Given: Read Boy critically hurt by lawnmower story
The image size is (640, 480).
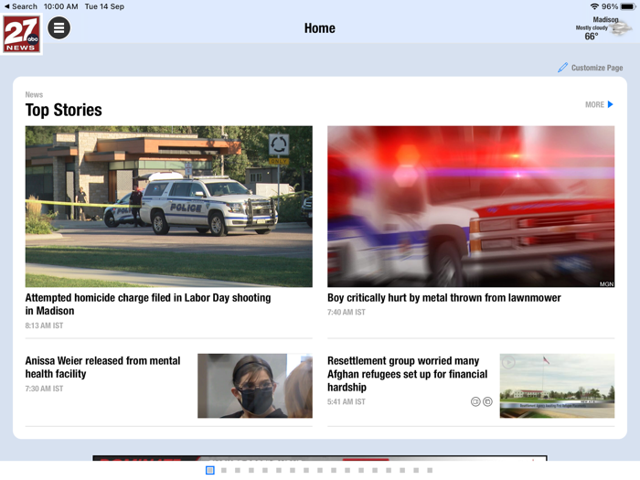Looking at the screenshot, I should coord(443,297).
